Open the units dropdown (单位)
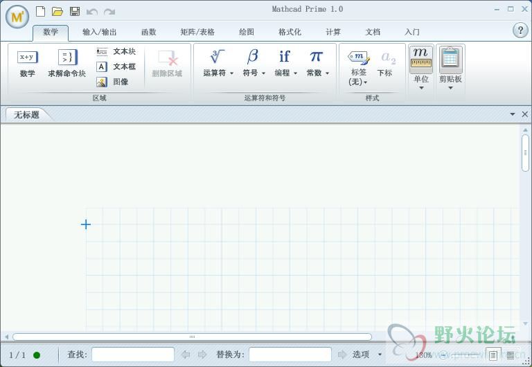The image size is (532, 367). click(x=421, y=68)
